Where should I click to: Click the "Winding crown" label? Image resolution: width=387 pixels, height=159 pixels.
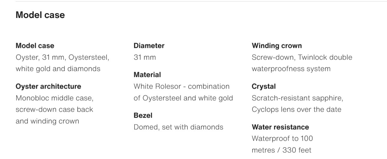pyautogui.click(x=277, y=46)
